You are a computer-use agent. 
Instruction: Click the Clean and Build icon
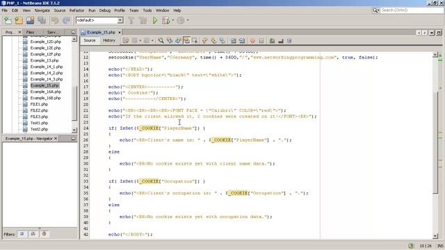(143, 20)
